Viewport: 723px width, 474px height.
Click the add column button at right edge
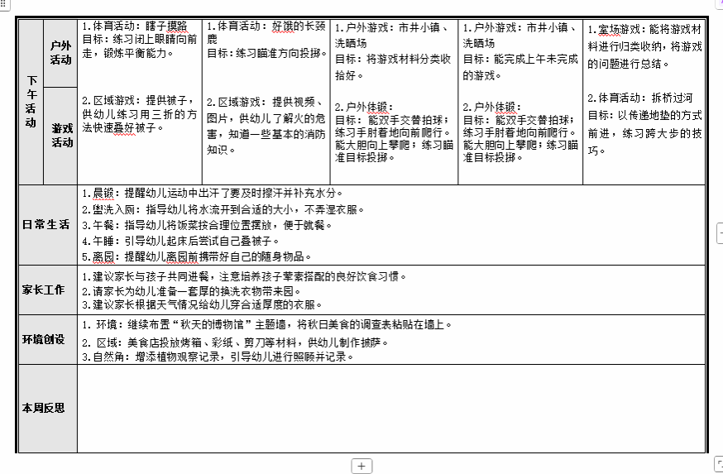tap(718, 232)
